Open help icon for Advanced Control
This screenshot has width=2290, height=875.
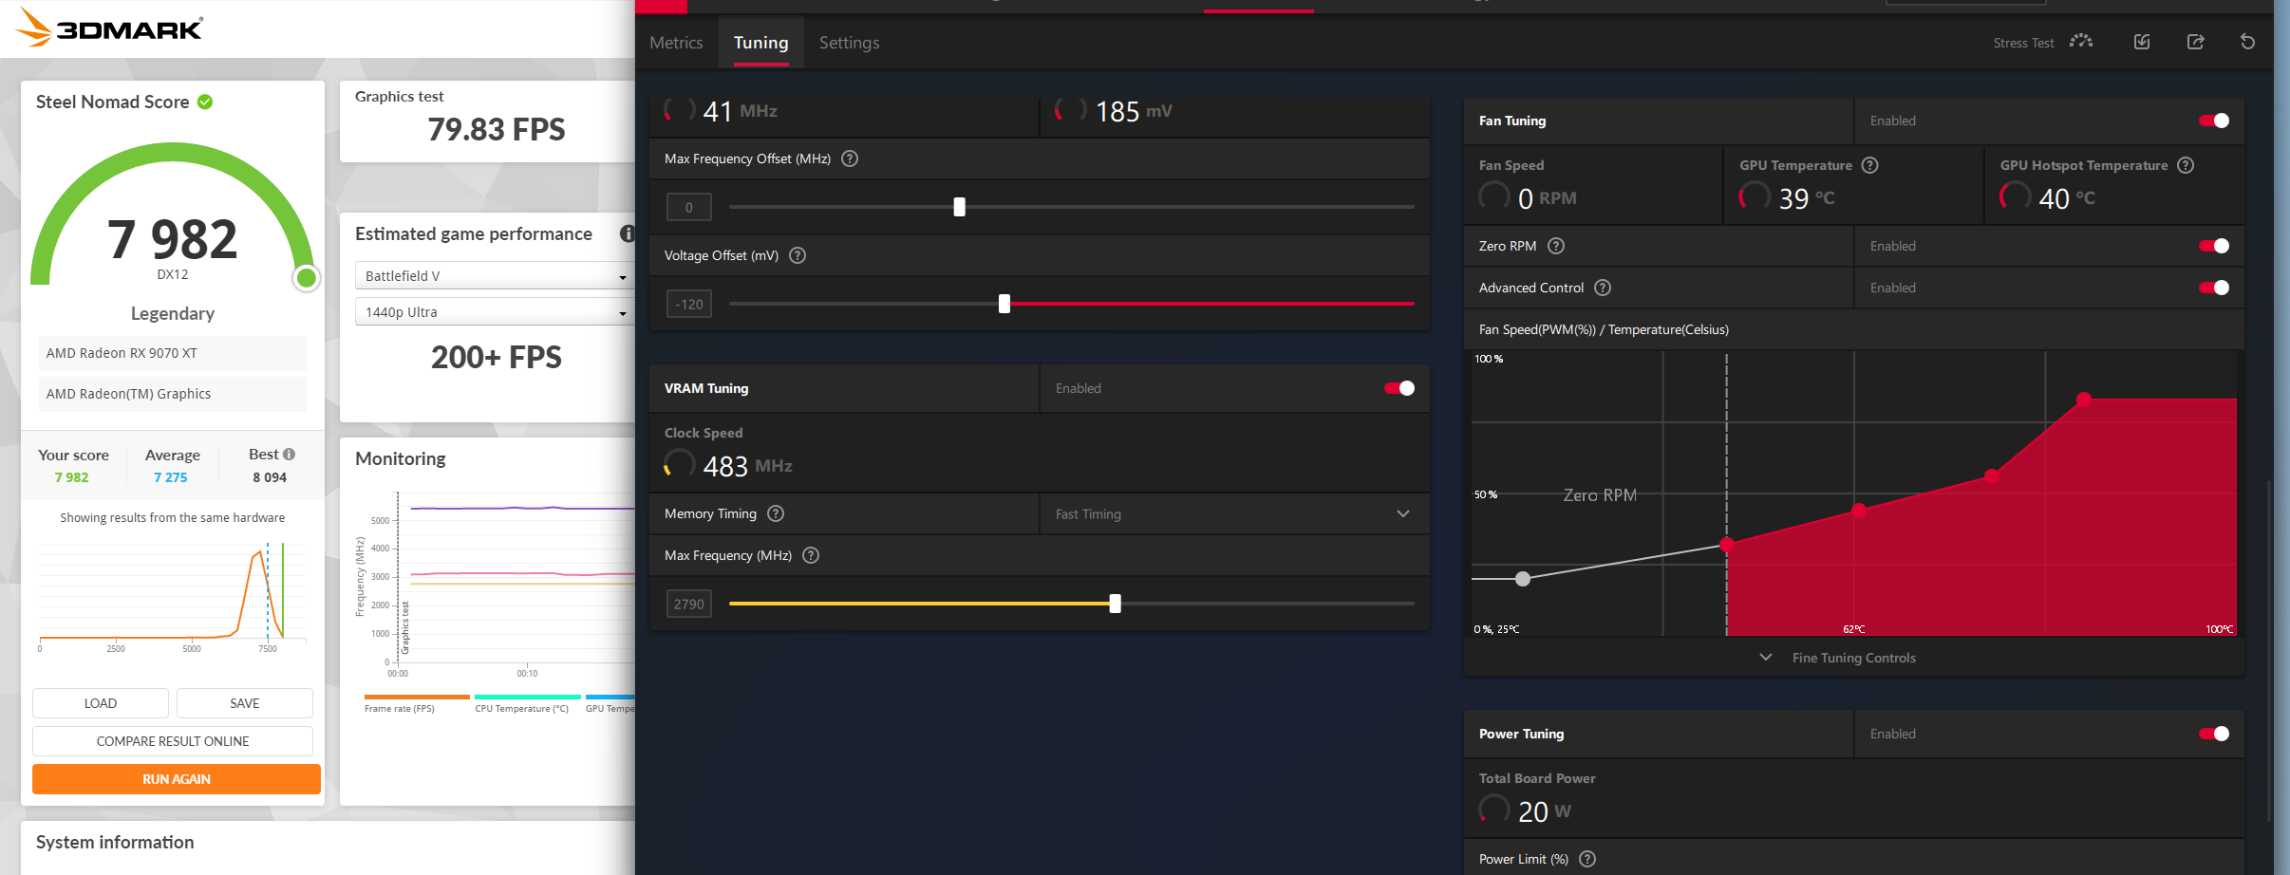click(1603, 288)
